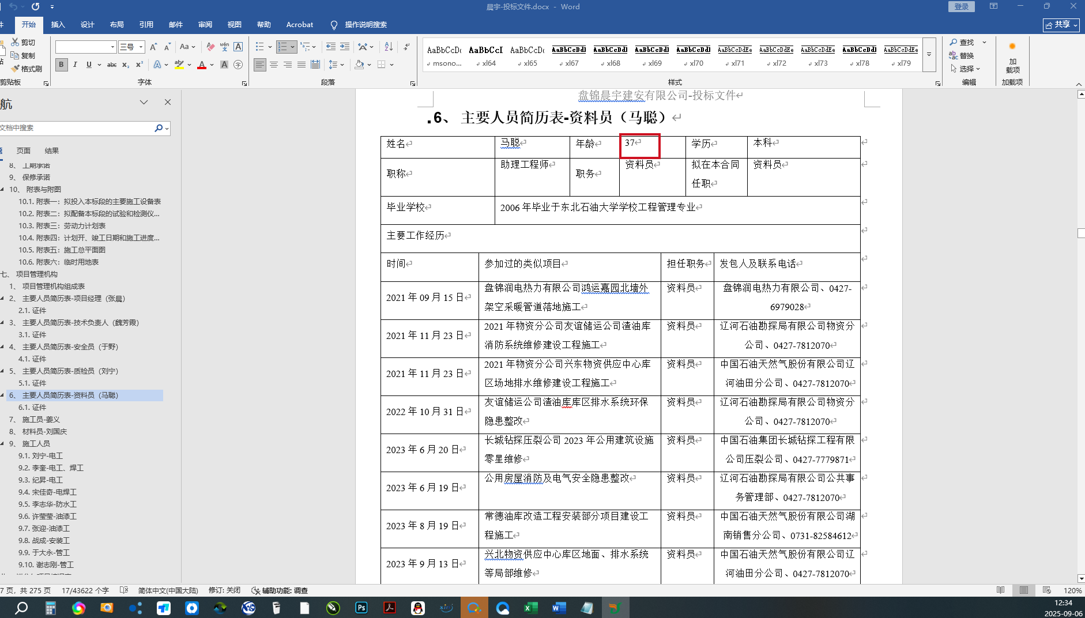Expand the styles gallery more arrow
The image size is (1085, 618).
pyautogui.click(x=929, y=55)
